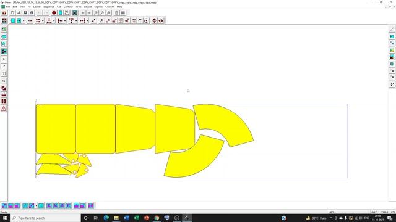Click the trash can delete icon

pos(116,13)
